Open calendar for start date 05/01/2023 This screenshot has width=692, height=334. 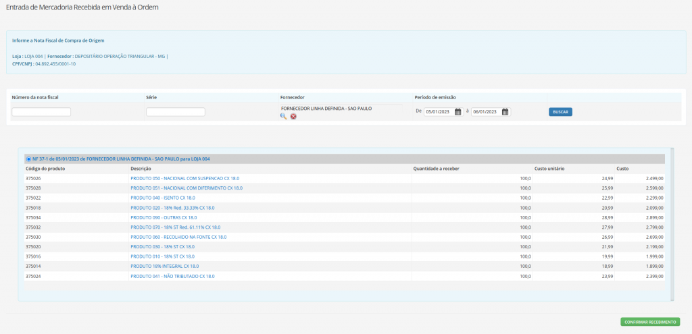[x=458, y=112]
